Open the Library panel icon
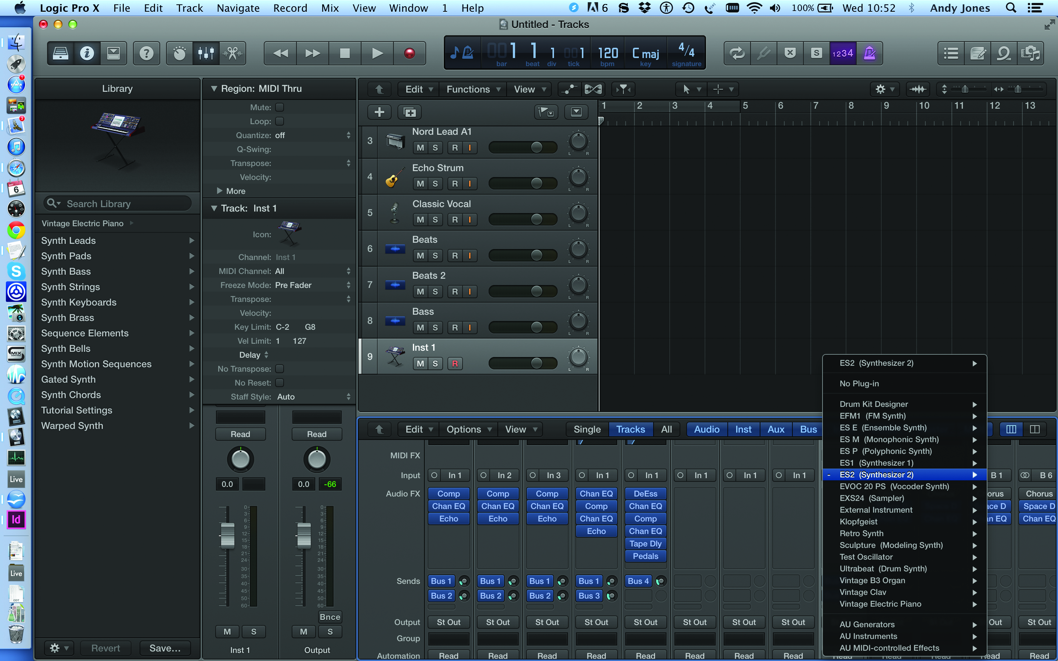Screen dimensions: 1058x661 (x=60, y=53)
